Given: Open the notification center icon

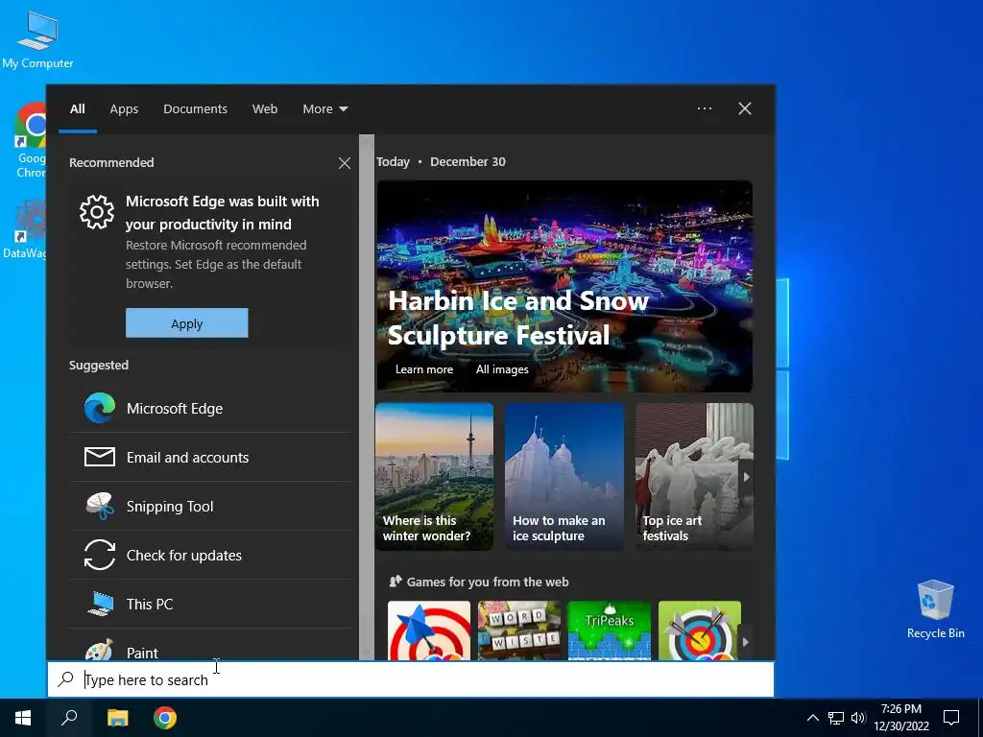Looking at the screenshot, I should [951, 718].
